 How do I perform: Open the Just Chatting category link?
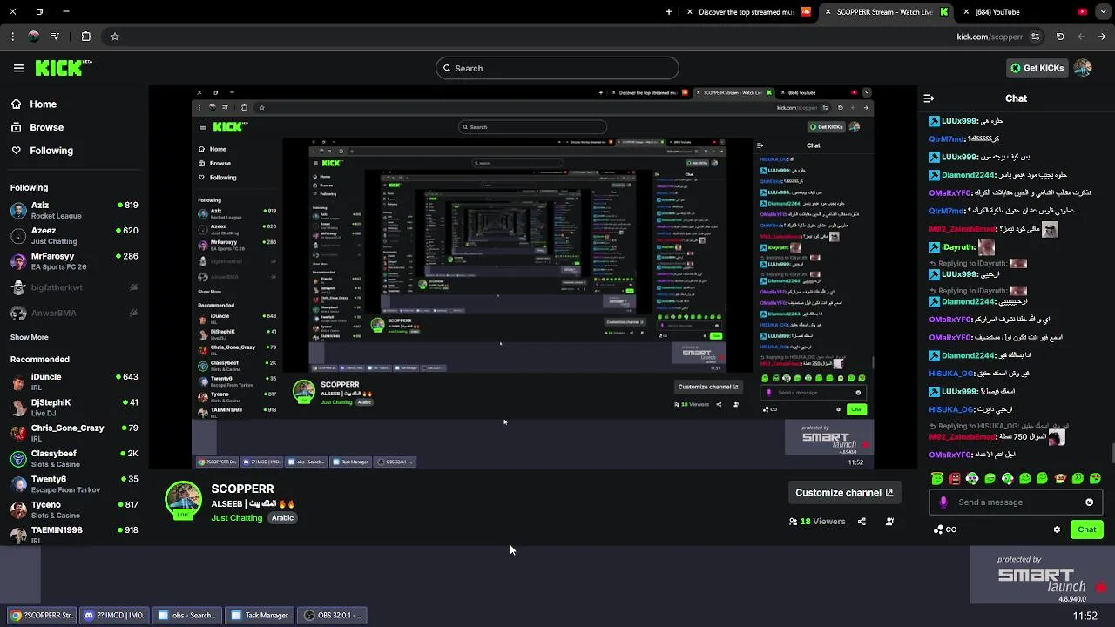(237, 517)
